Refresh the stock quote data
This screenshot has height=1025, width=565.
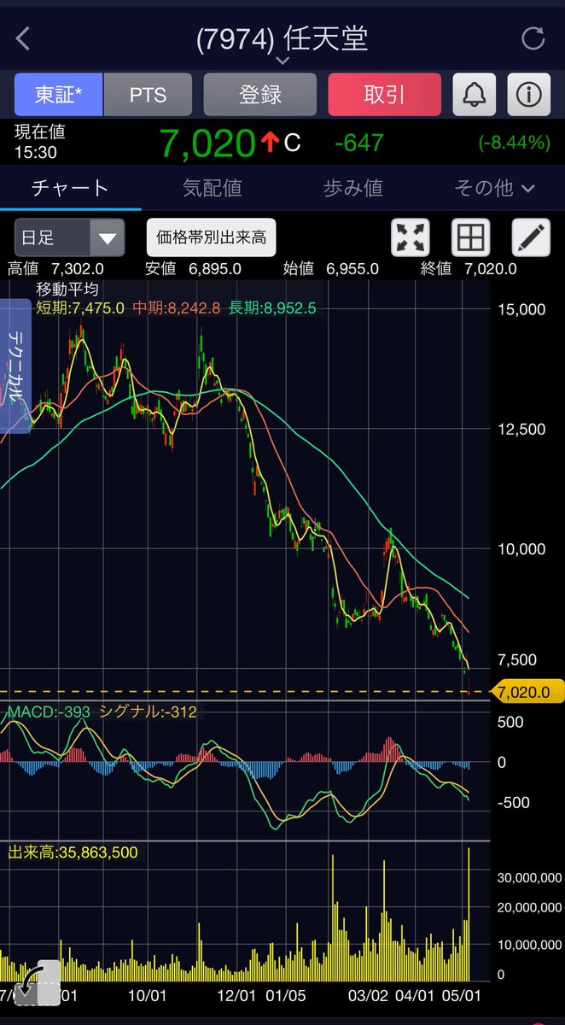tap(533, 38)
